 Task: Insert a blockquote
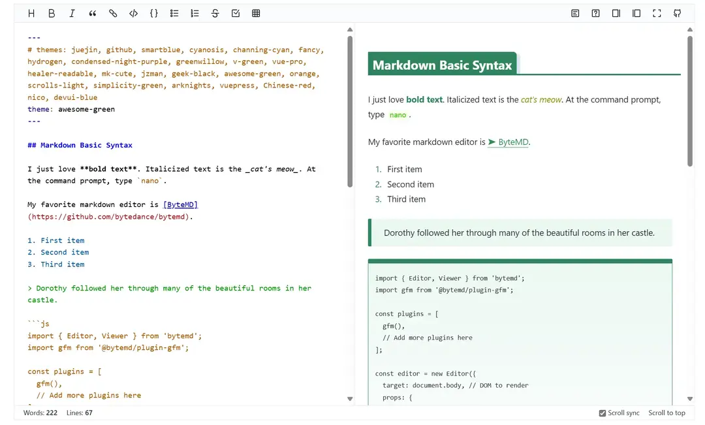(93, 13)
